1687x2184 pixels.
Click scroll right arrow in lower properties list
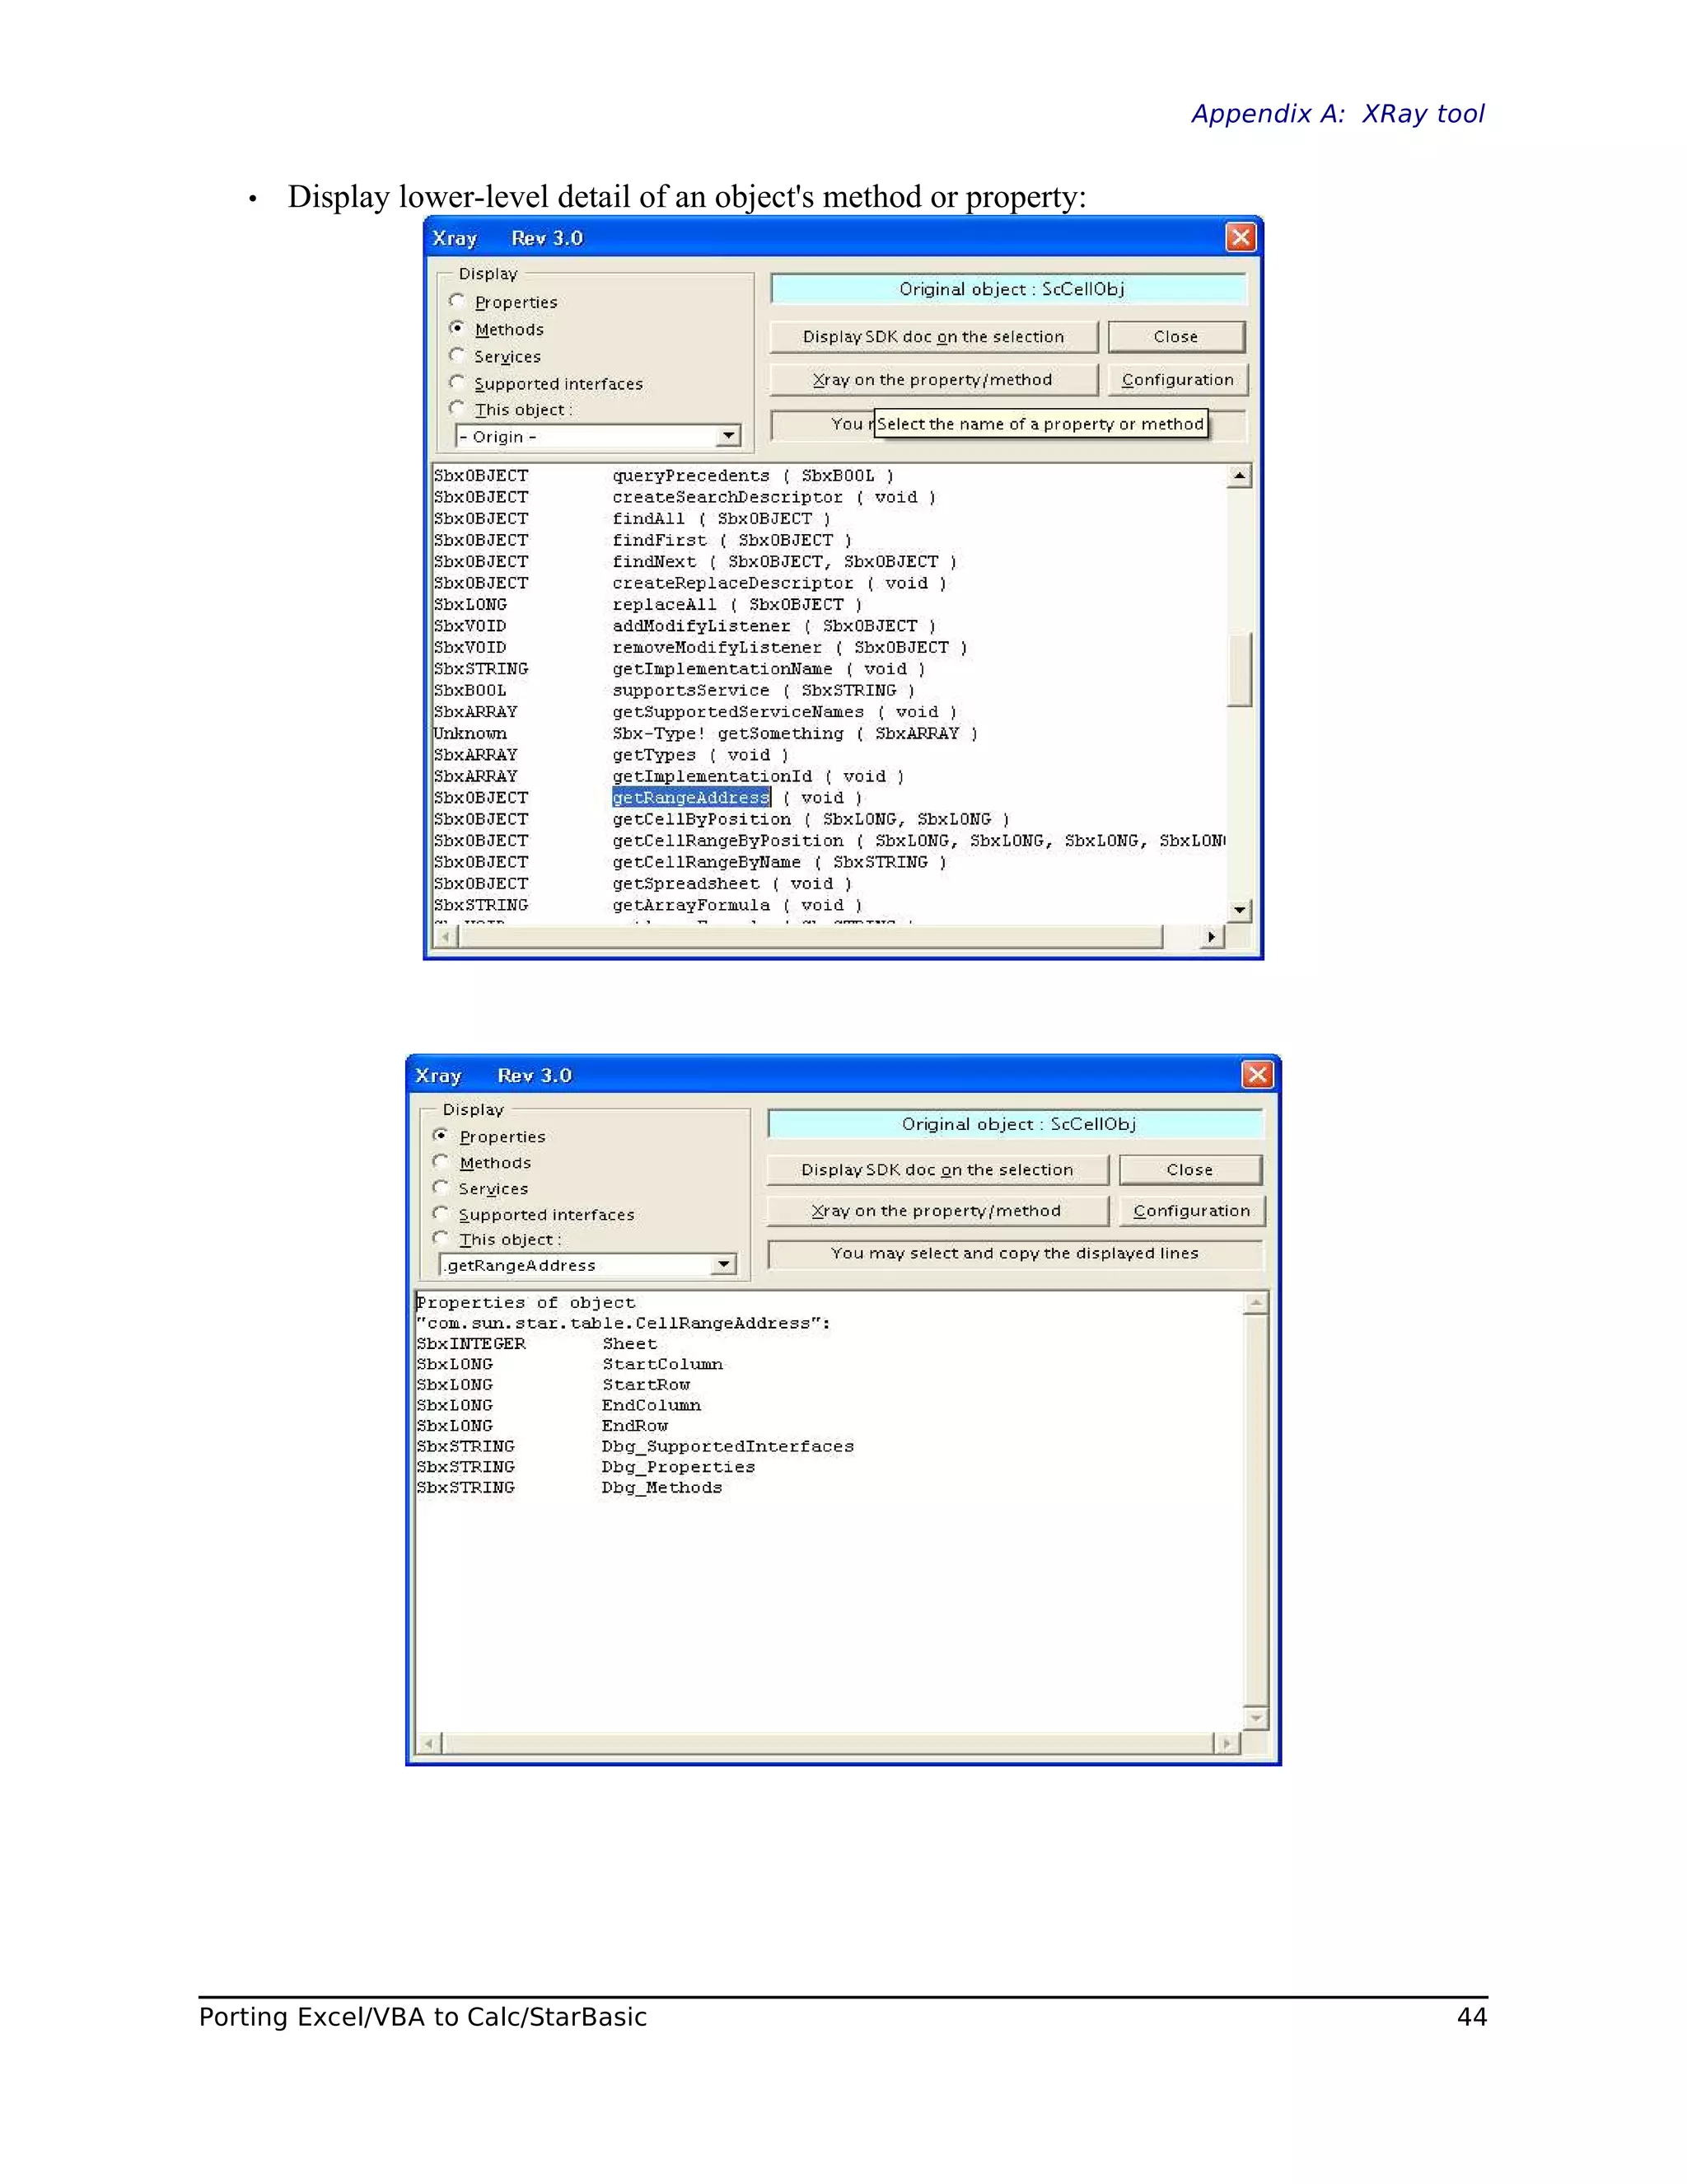click(x=1227, y=1744)
